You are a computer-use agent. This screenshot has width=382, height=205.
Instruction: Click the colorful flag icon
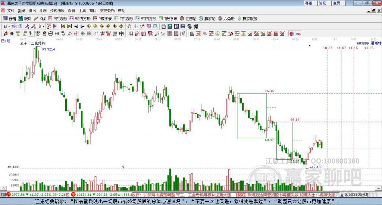(55, 26)
